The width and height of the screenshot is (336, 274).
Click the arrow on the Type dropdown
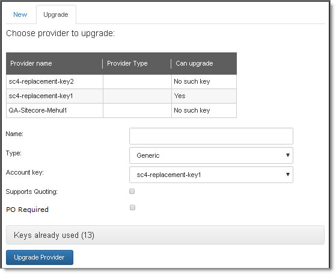(x=288, y=155)
